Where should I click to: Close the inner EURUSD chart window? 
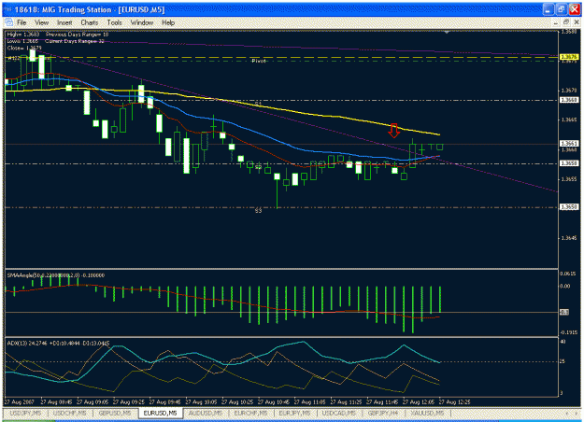576,22
